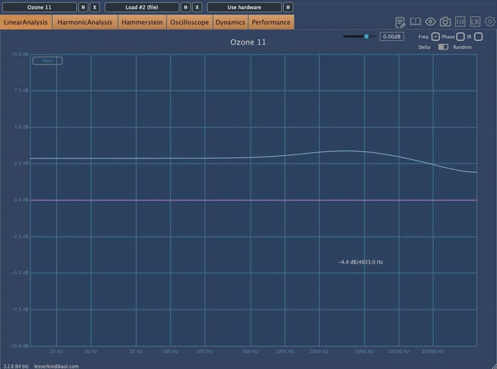This screenshot has width=497, height=369.
Task: Click the 10.0 dB axis label
Action: [x=20, y=54]
